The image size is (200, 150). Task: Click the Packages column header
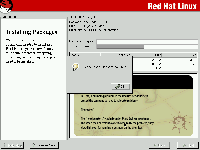116,55
